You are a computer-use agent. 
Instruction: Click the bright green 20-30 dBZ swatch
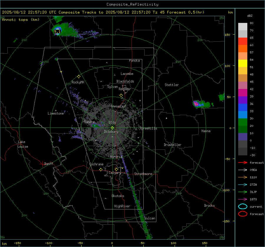(243, 122)
